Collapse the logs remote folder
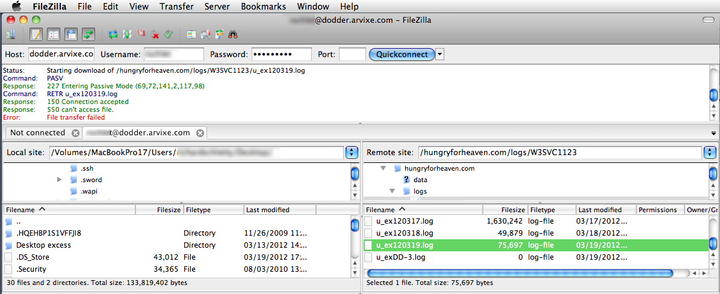Viewport: 720px width, 294px height. pos(392,191)
